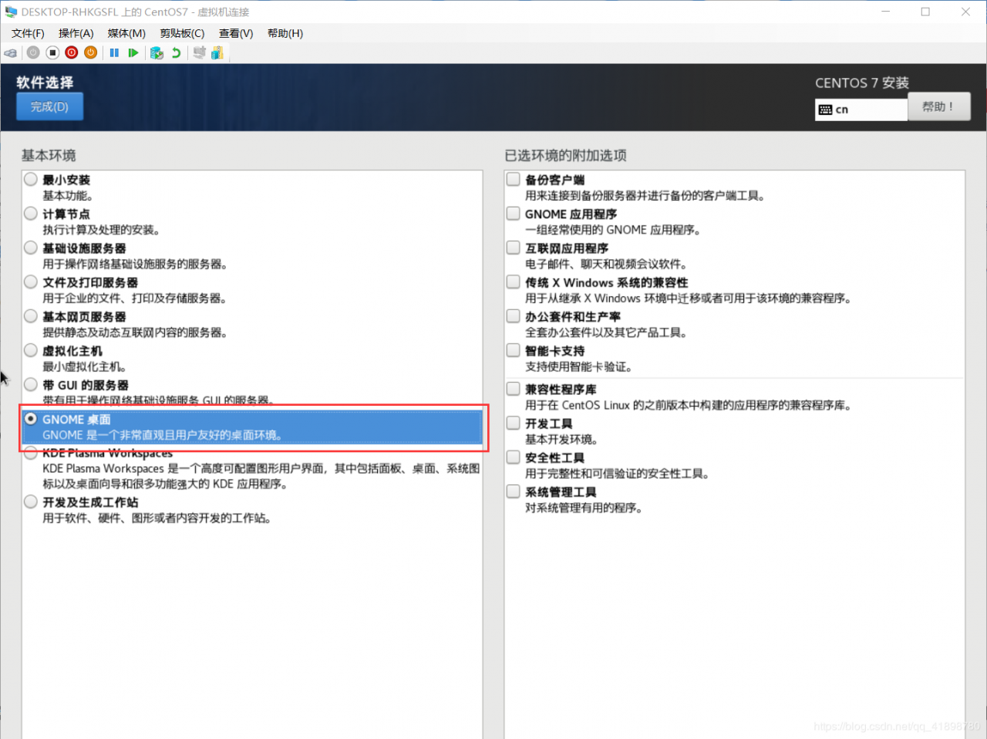Click the 帮助! button
Viewport: 987px width, 739px height.
coord(938,106)
